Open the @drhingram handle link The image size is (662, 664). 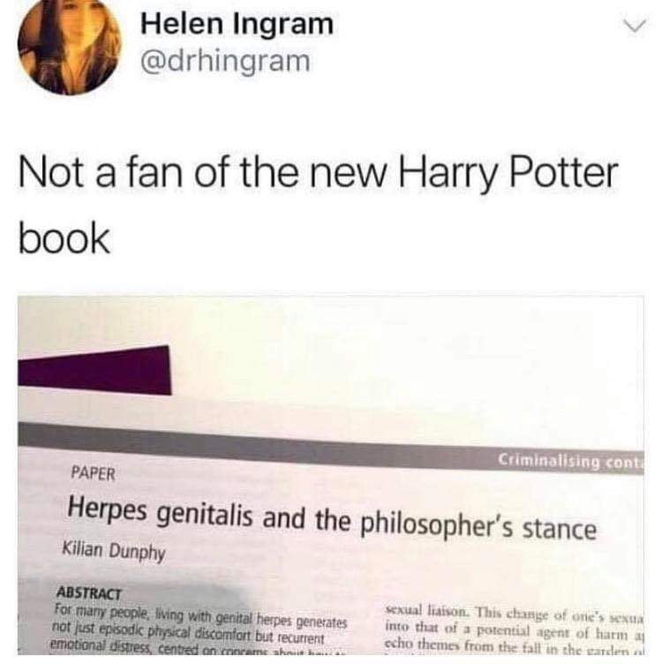tap(225, 62)
